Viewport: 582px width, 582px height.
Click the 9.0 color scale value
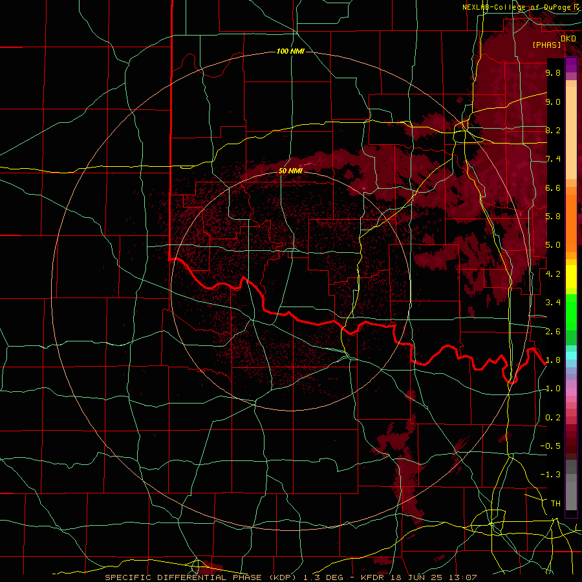[553, 102]
